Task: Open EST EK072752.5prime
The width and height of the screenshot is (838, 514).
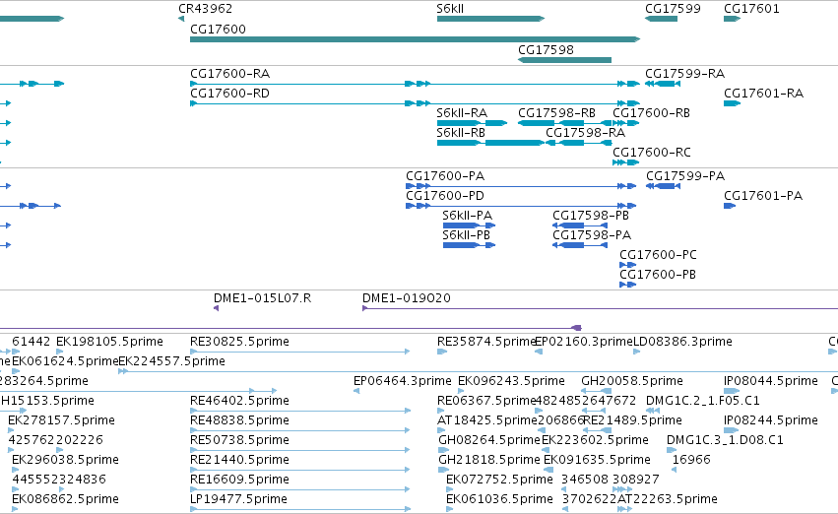Action: (499, 480)
